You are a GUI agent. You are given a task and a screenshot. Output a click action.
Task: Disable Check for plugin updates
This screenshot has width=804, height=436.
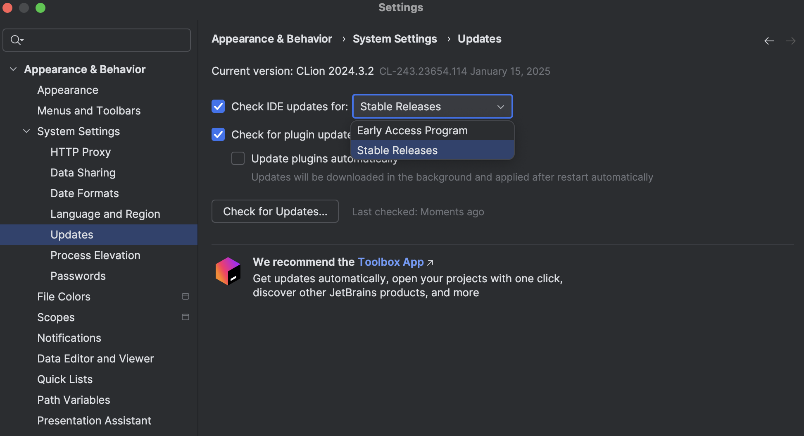(x=218, y=134)
